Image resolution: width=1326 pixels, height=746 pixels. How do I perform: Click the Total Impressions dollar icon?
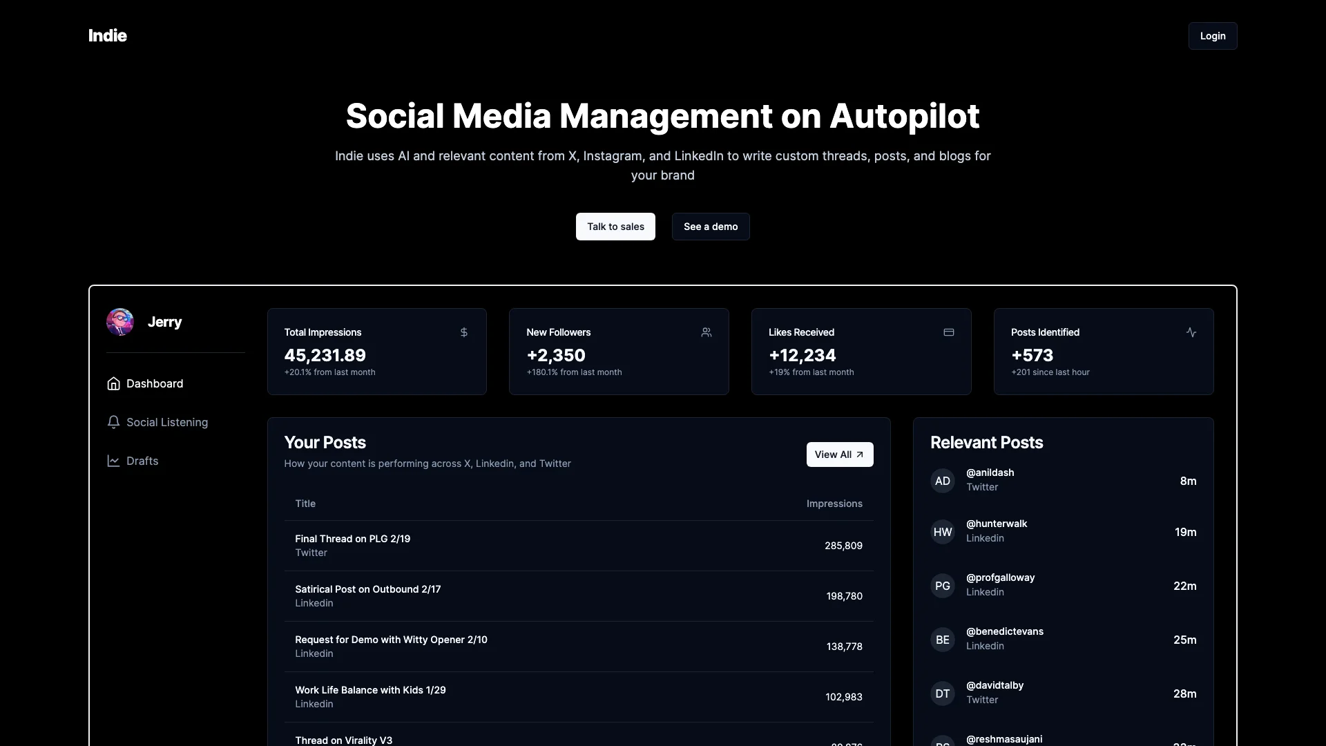(463, 332)
